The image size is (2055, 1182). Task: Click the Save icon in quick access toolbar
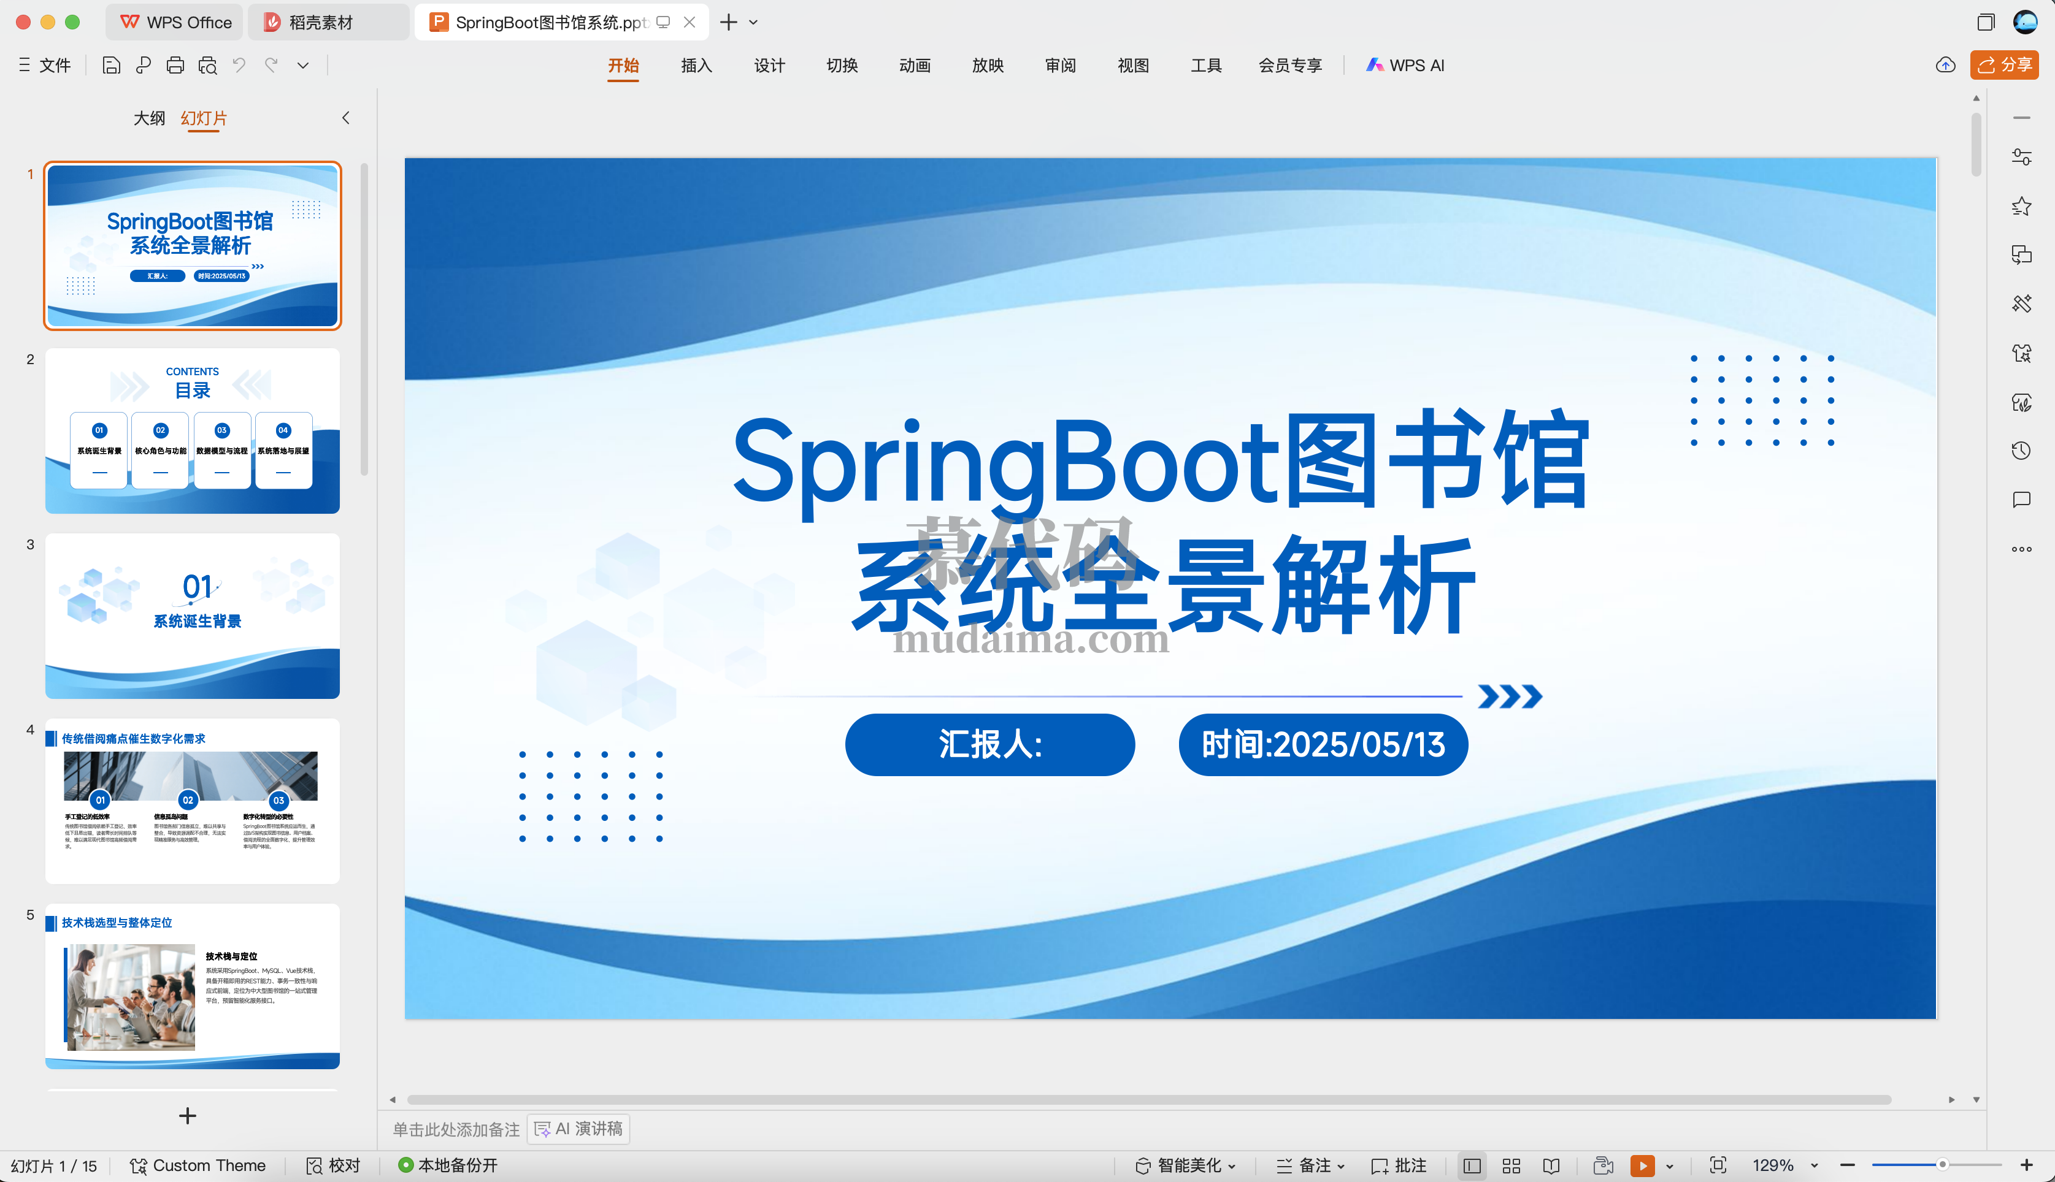[x=111, y=65]
